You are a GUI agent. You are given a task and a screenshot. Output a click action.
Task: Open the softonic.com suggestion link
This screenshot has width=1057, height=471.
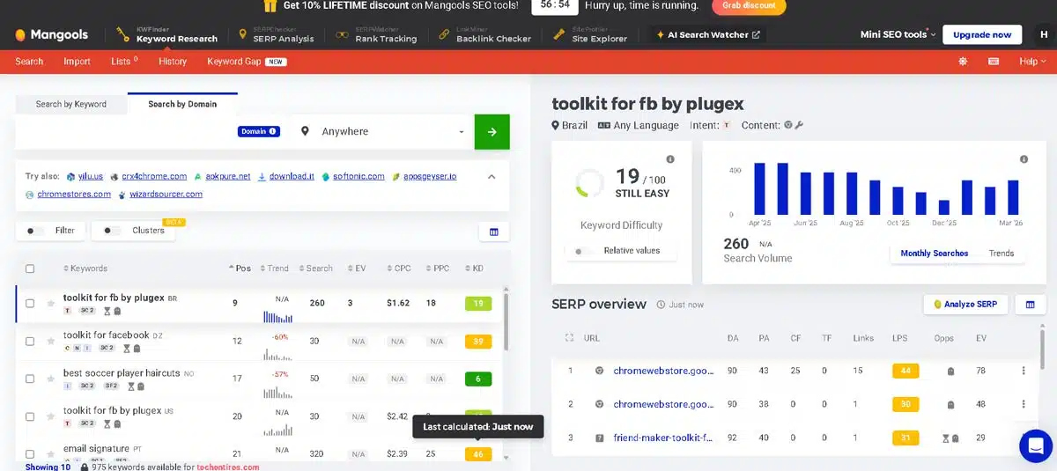(358, 176)
